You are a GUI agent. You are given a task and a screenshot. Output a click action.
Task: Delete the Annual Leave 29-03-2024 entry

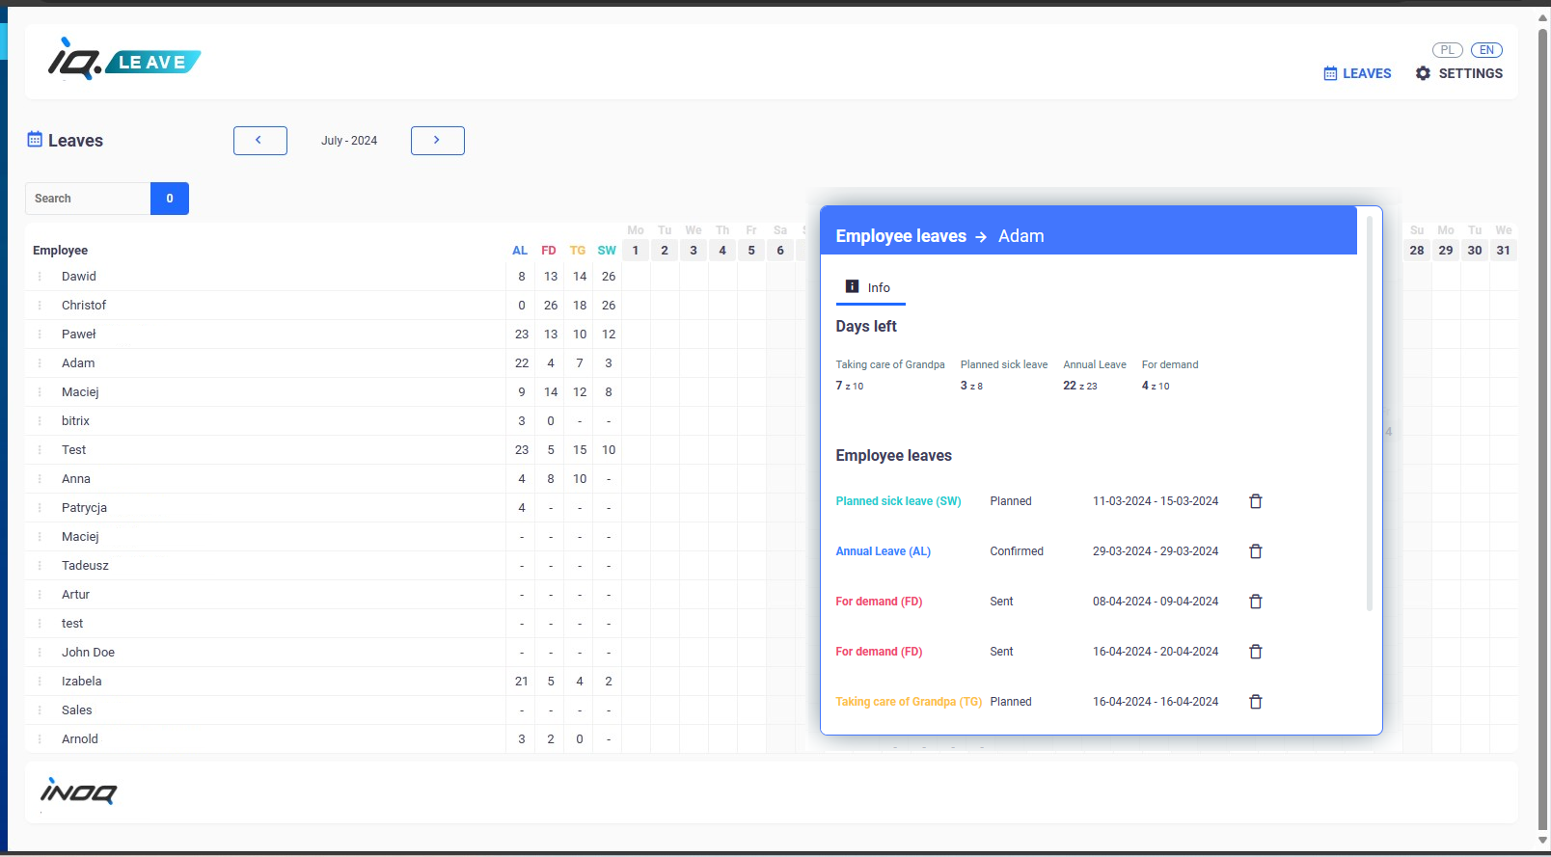click(1255, 551)
